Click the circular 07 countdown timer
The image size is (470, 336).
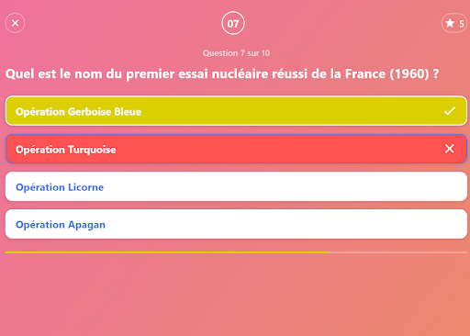coord(233,23)
